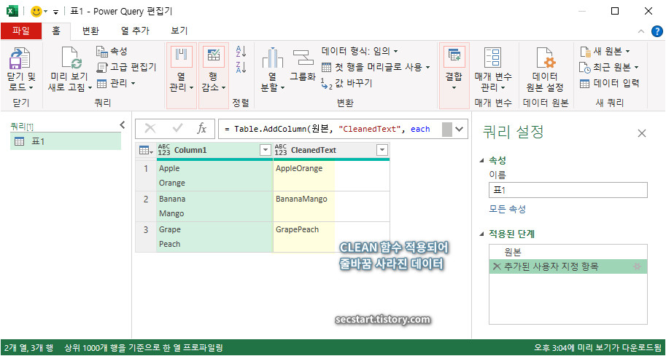This screenshot has width=666, height=356.
Task: Confirm formula with the checkmark icon
Action: pyautogui.click(x=177, y=128)
